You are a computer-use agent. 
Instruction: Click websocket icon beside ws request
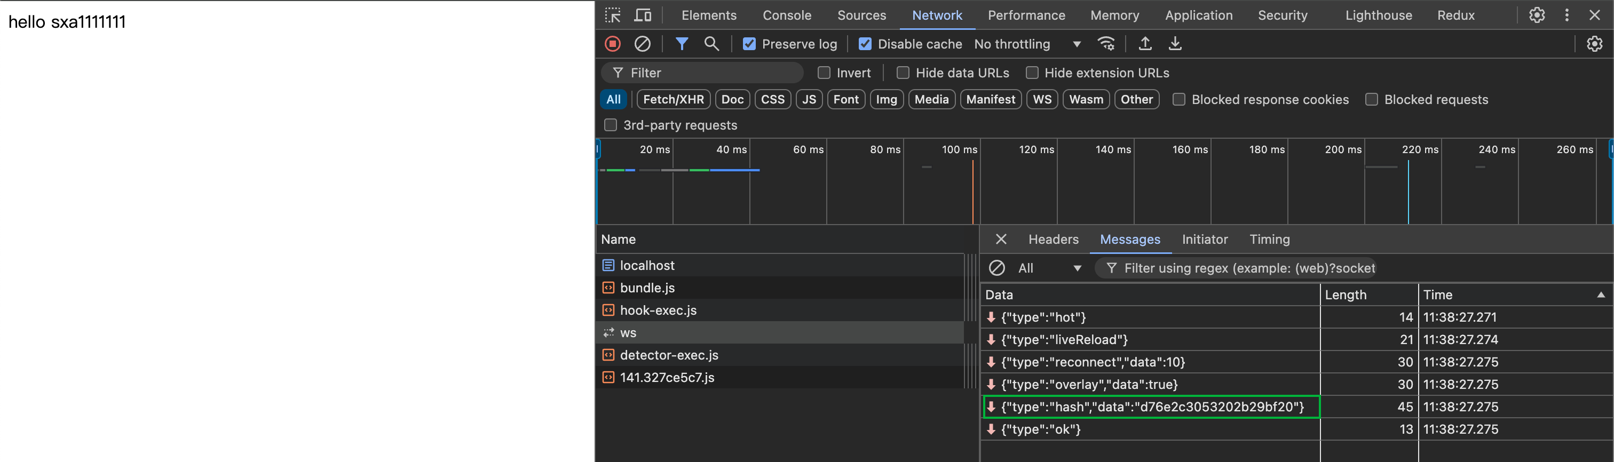608,333
